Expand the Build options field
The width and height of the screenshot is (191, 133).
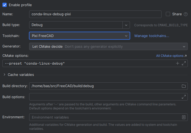184,97
